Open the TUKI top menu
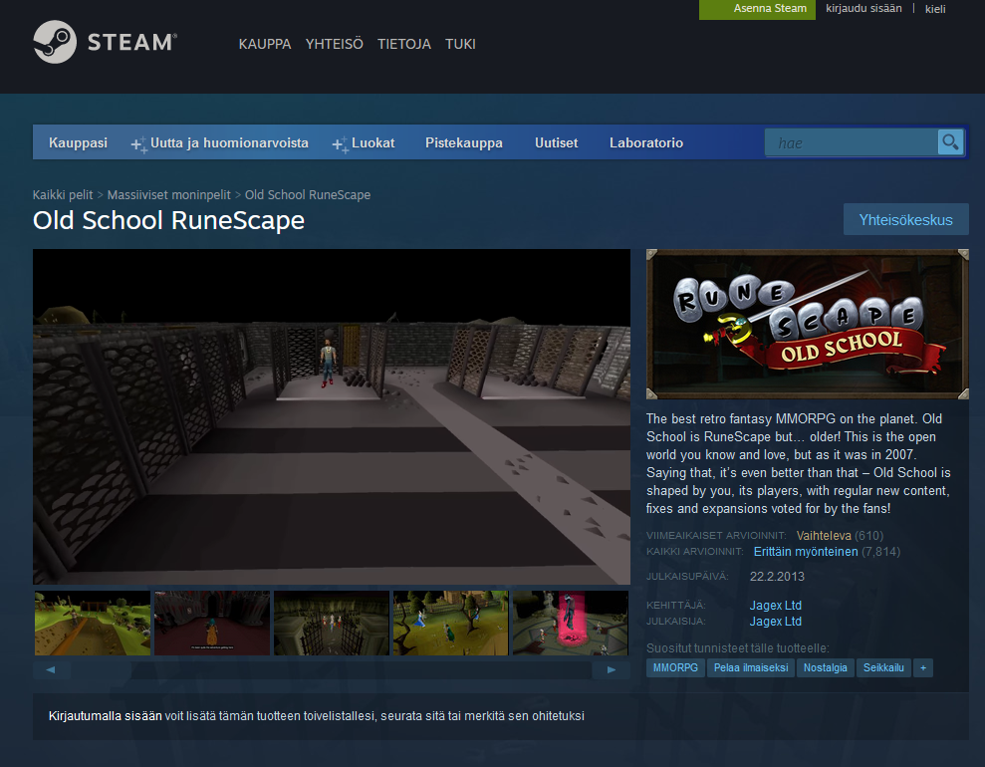Viewport: 985px width, 767px height. pyautogui.click(x=460, y=44)
